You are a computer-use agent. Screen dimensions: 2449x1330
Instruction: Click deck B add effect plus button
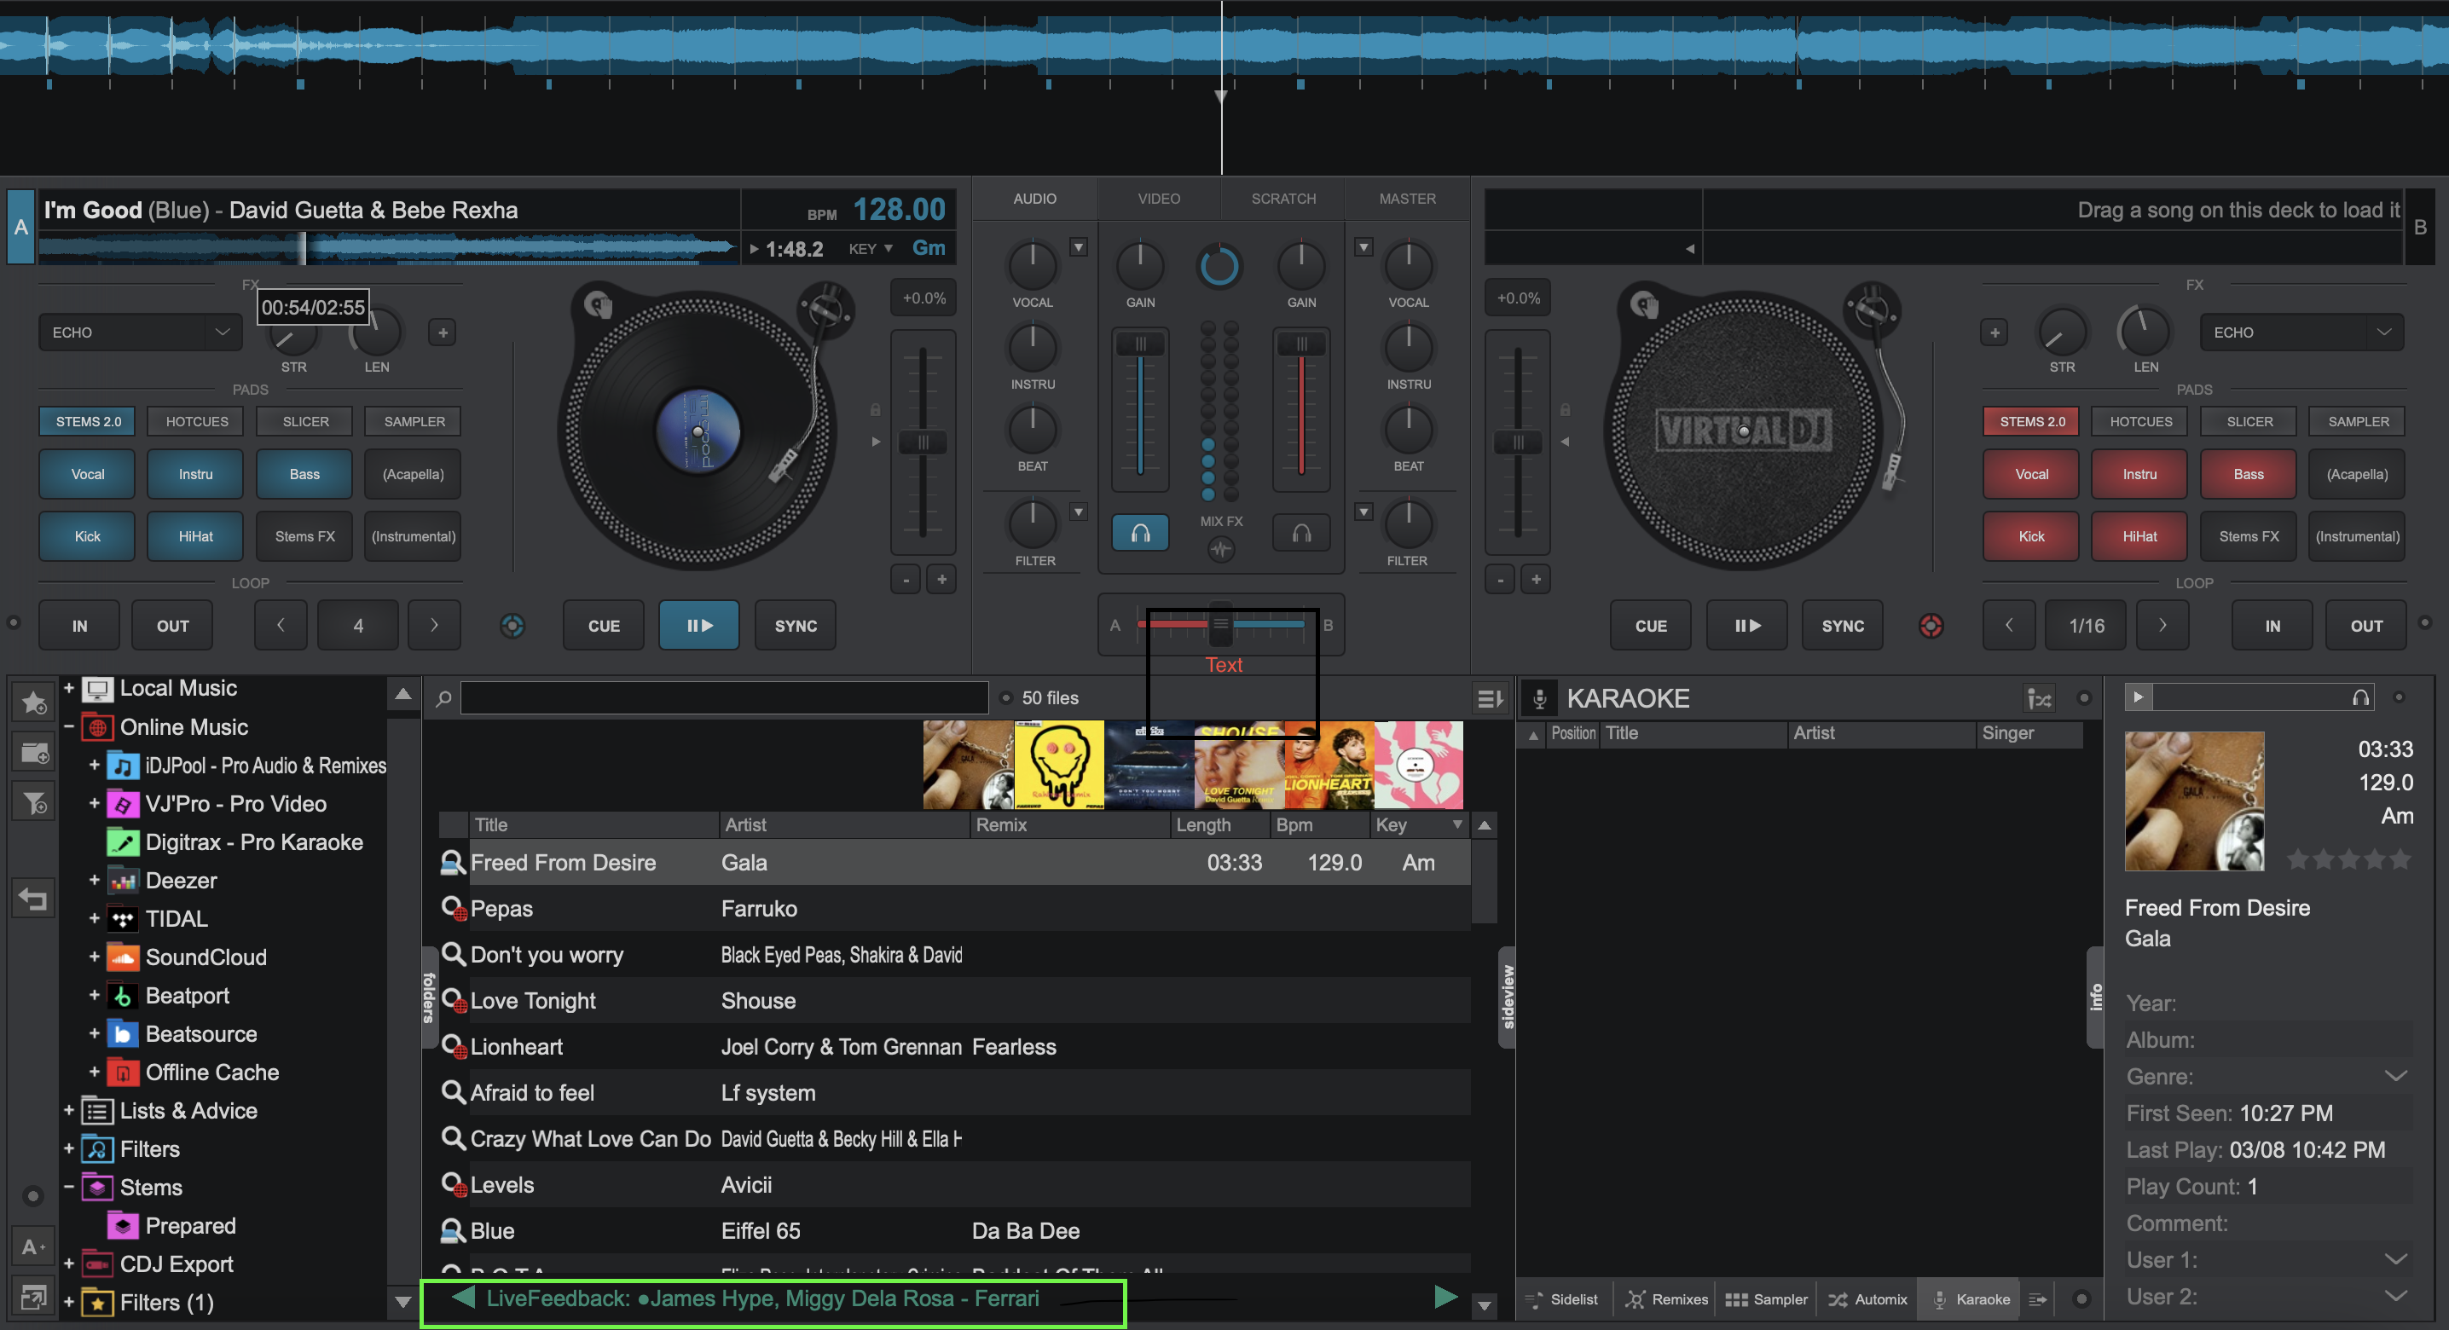coord(1995,332)
